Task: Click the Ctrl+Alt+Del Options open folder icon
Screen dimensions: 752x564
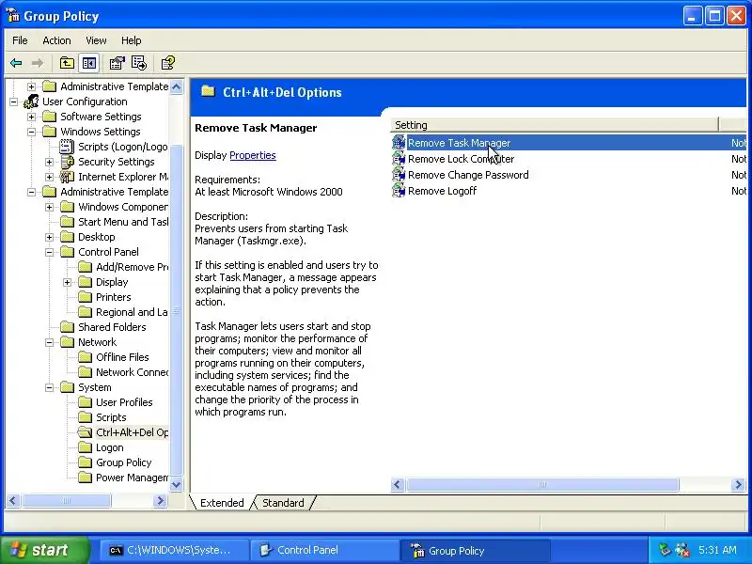Action: point(85,432)
